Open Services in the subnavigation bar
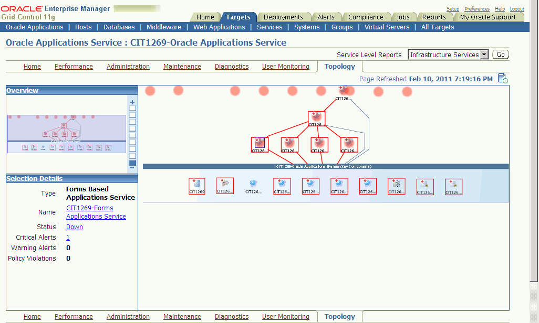539x323 pixels. coord(269,27)
